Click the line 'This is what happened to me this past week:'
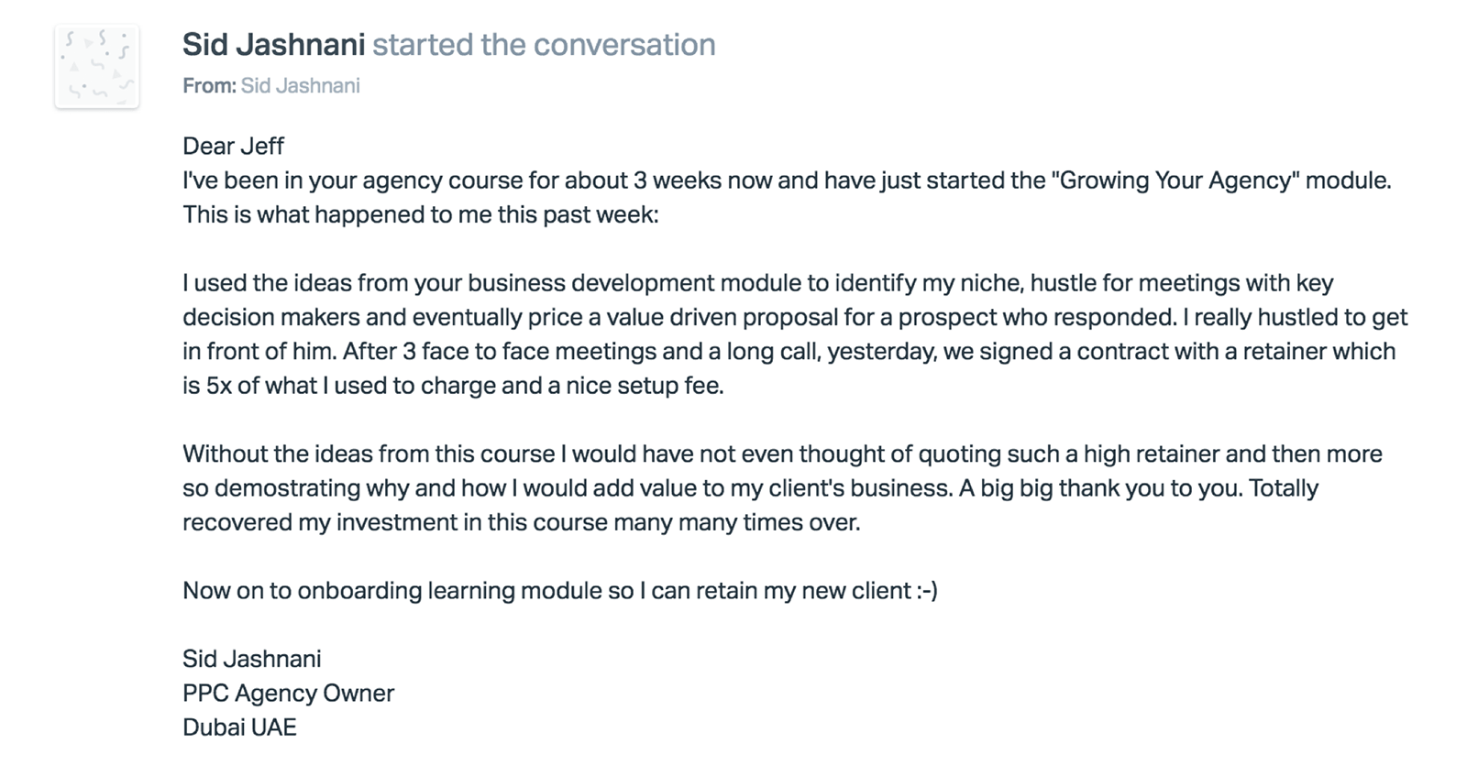This screenshot has width=1467, height=765. point(420,215)
